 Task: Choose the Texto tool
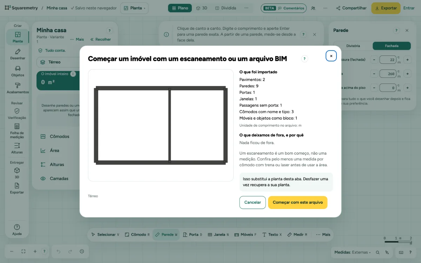pyautogui.click(x=272, y=235)
